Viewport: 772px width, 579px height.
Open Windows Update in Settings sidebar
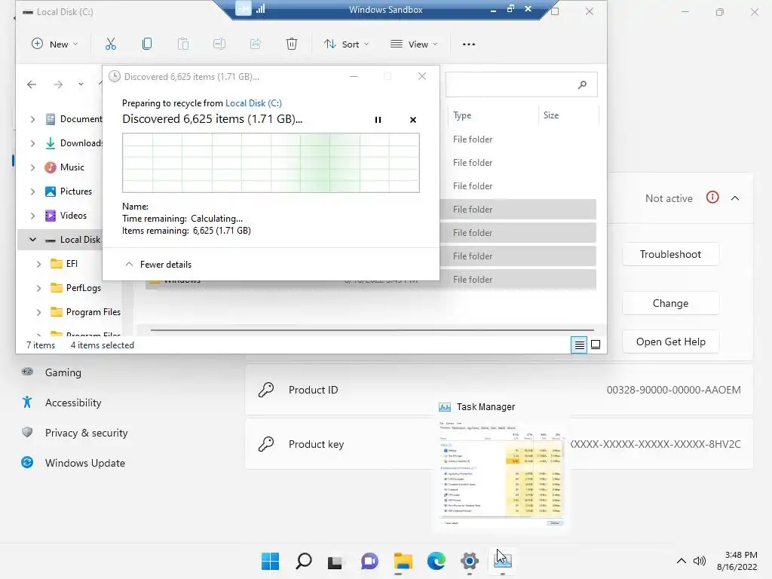pyautogui.click(x=84, y=463)
